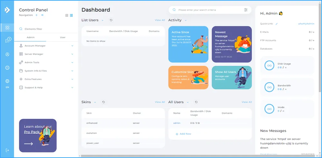Refresh the List Users widget
This screenshot has height=158, width=322.
(x=111, y=20)
